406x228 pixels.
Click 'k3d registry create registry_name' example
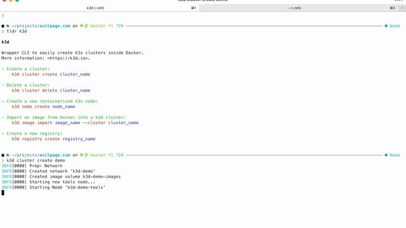click(x=53, y=139)
